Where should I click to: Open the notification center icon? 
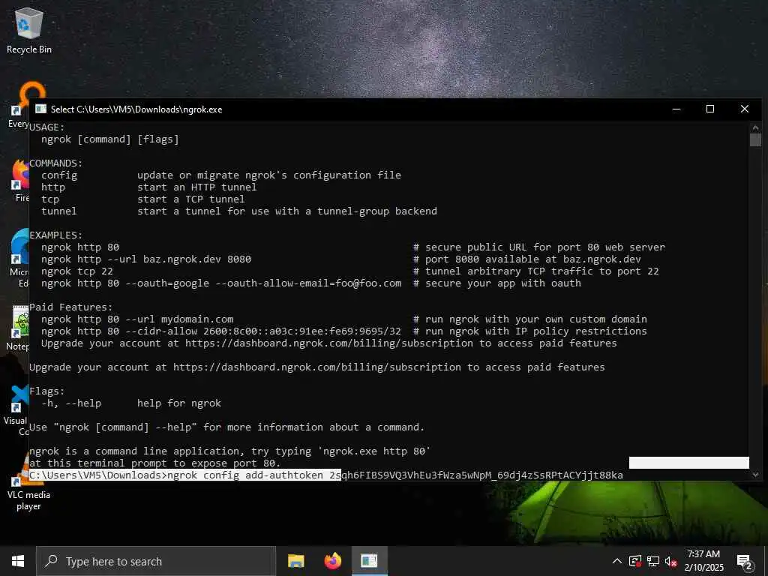click(745, 561)
